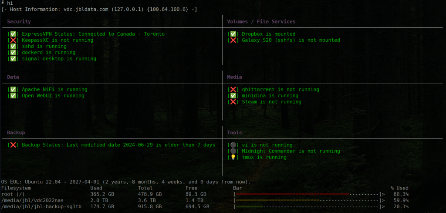Click the Data section heading
Viewport: 446px width, 213px height.
pyautogui.click(x=13, y=77)
